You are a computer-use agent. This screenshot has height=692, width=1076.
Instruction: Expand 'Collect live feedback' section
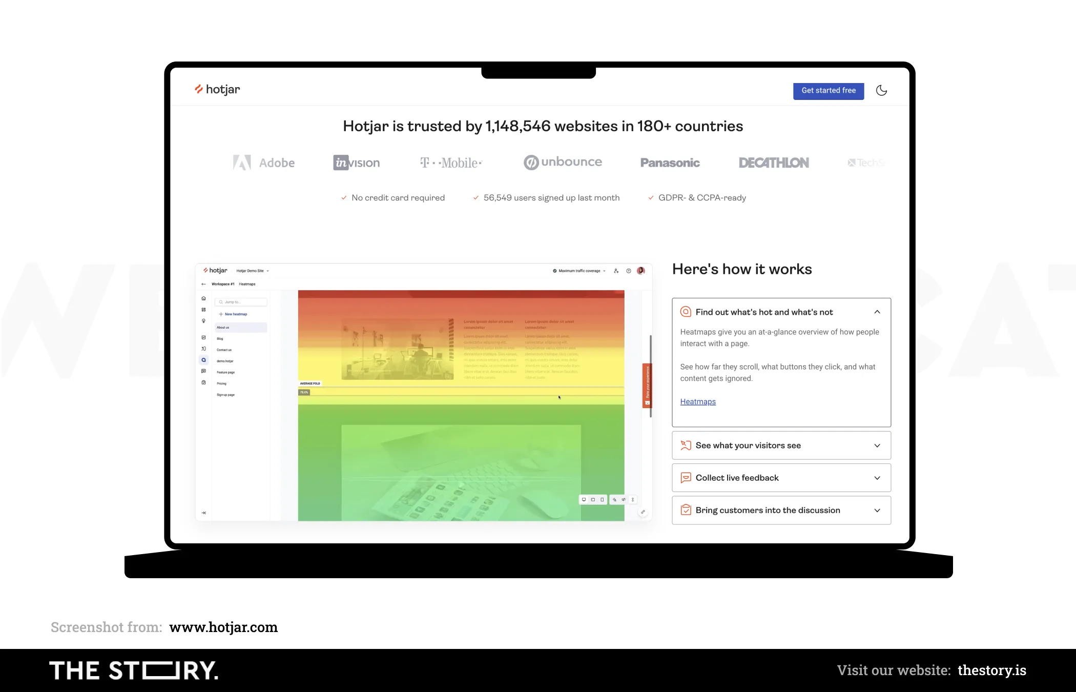[877, 478]
